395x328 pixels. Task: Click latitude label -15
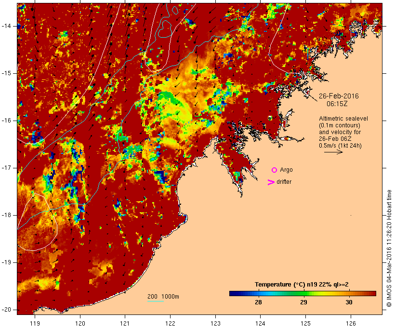tap(6, 73)
